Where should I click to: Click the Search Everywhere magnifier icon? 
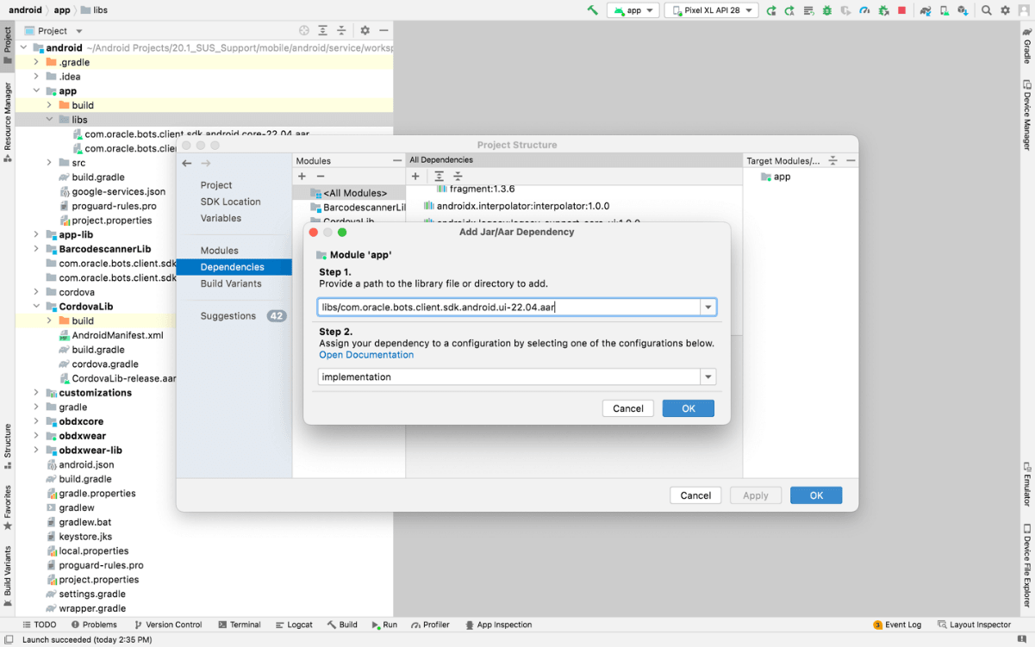(987, 10)
